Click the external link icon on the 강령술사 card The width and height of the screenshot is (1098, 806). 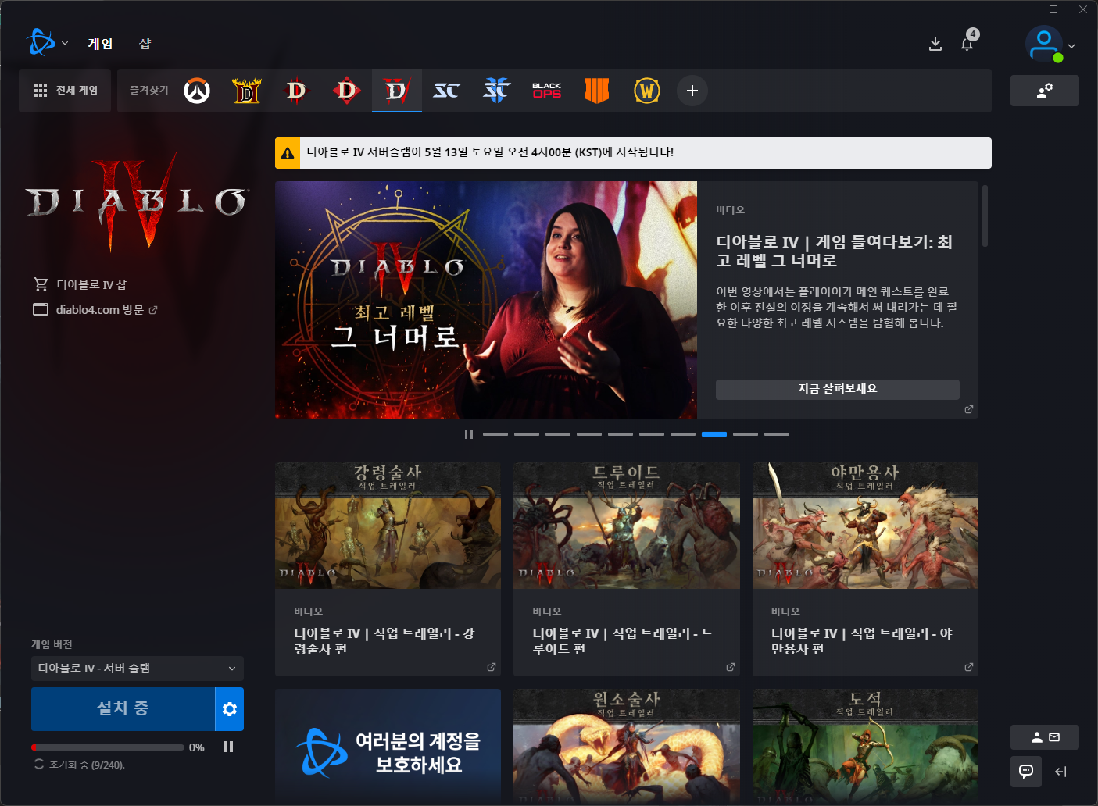point(492,667)
